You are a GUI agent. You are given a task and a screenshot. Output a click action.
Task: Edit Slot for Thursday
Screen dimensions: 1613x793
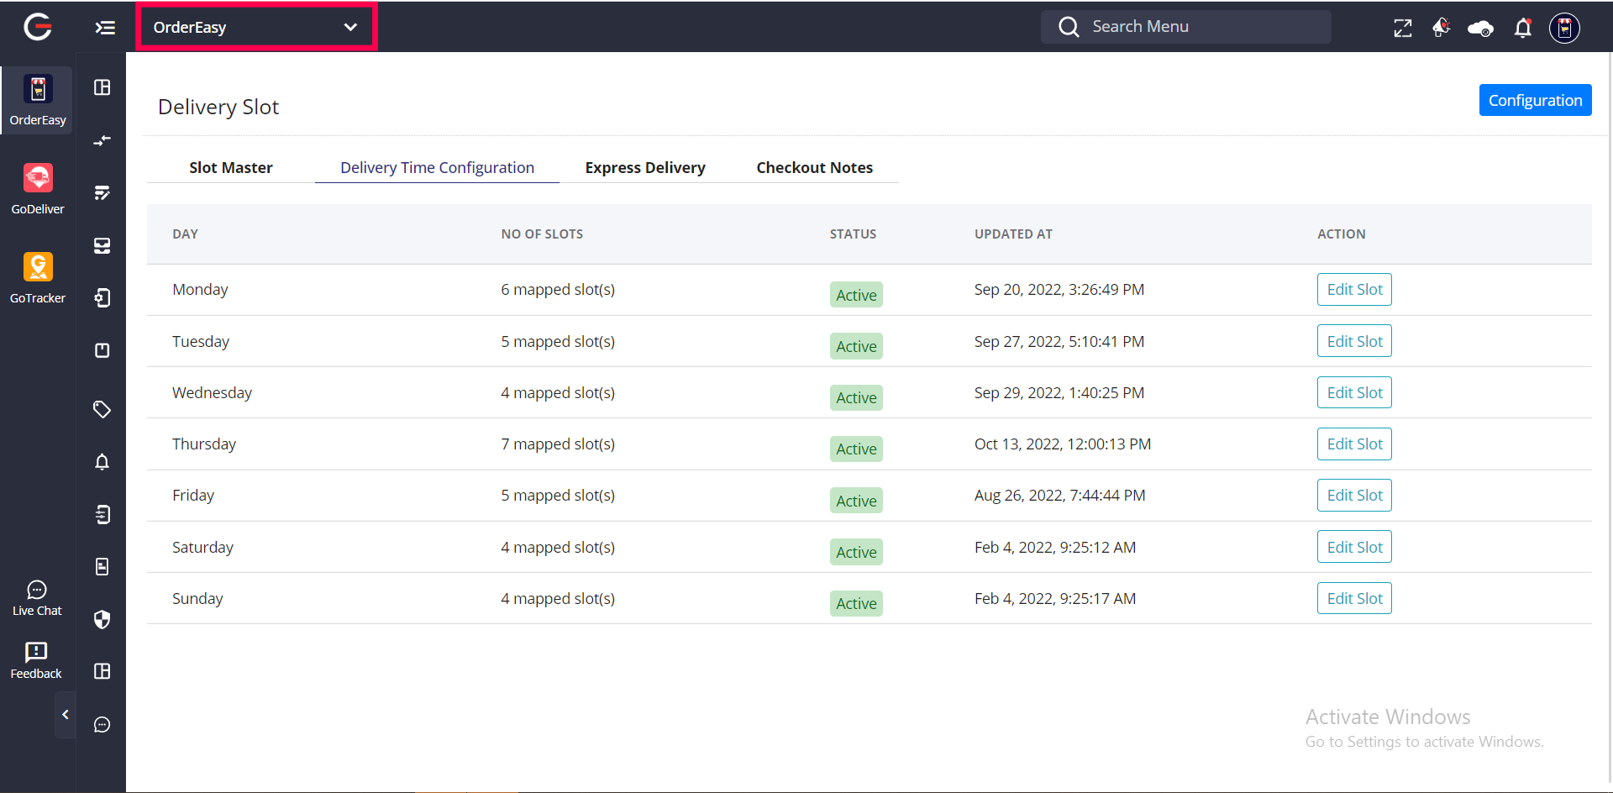click(x=1354, y=444)
